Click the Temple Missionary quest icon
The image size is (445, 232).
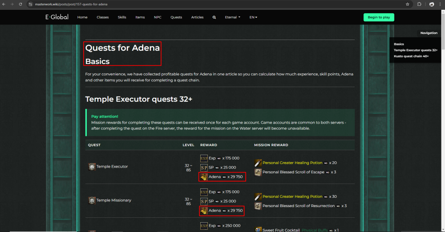[x=92, y=200]
